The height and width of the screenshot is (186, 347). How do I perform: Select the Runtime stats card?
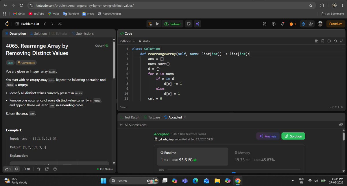click(x=193, y=157)
